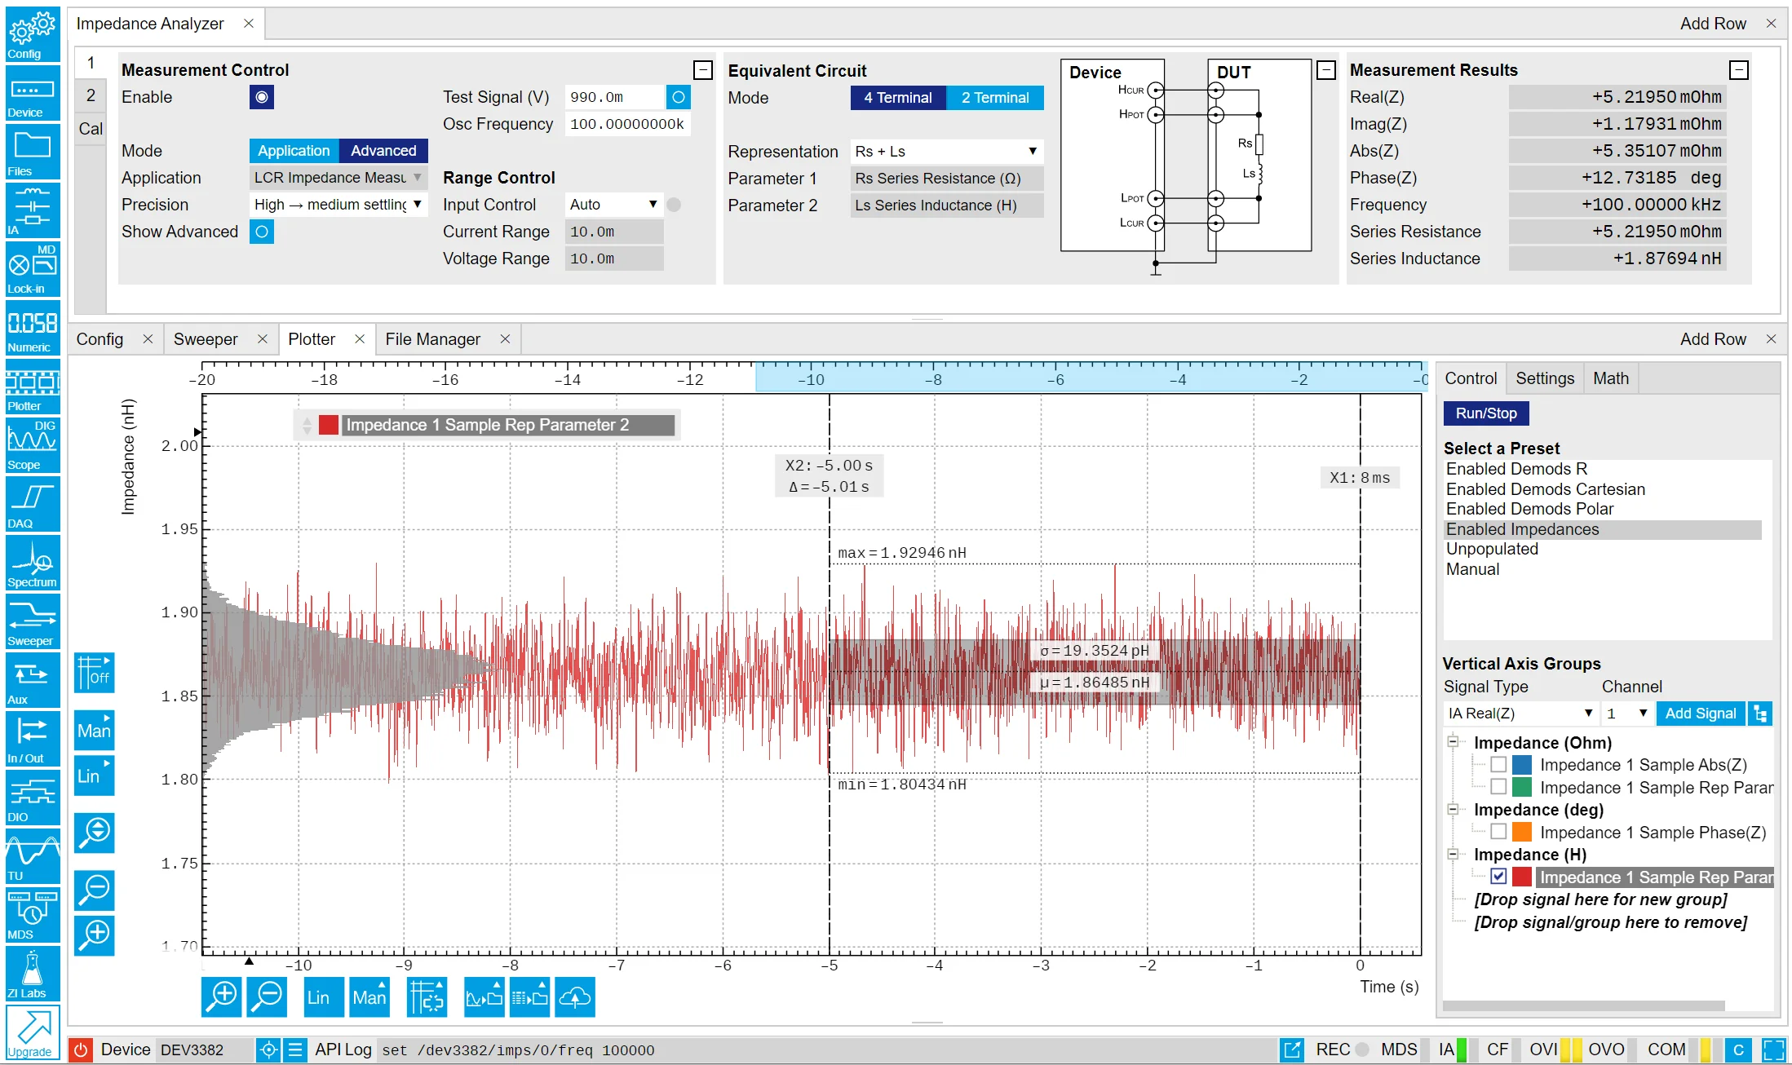Toggle Show Advanced option
This screenshot has width=1792, height=1065.
pyautogui.click(x=261, y=232)
